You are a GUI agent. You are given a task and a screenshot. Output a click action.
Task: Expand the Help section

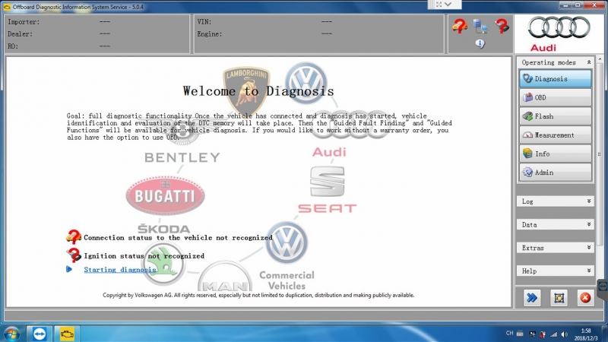pos(555,271)
